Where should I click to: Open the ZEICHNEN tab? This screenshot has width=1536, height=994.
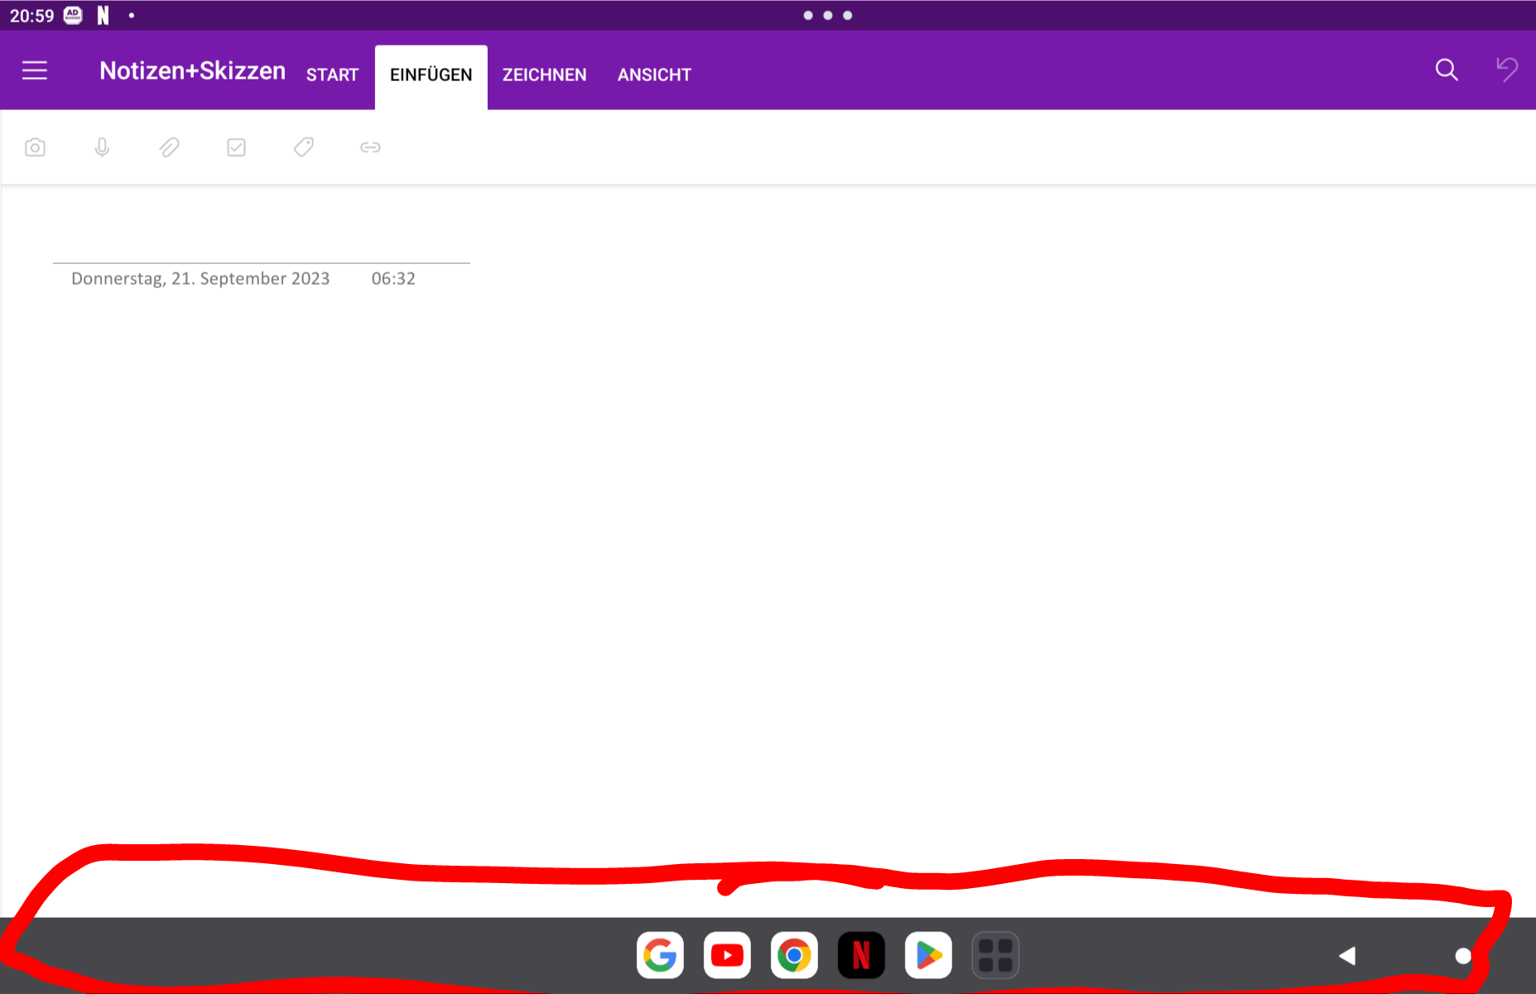tap(544, 75)
